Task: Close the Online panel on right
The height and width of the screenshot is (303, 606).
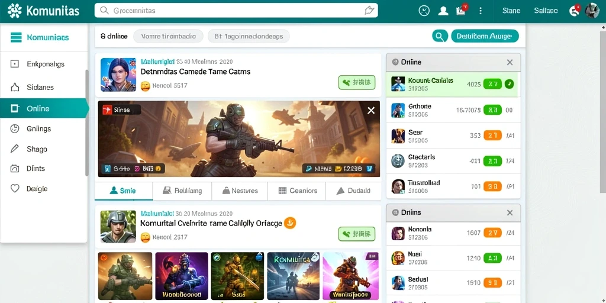Action: pos(510,62)
